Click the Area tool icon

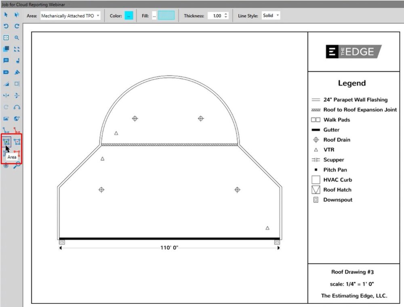[x=6, y=142]
